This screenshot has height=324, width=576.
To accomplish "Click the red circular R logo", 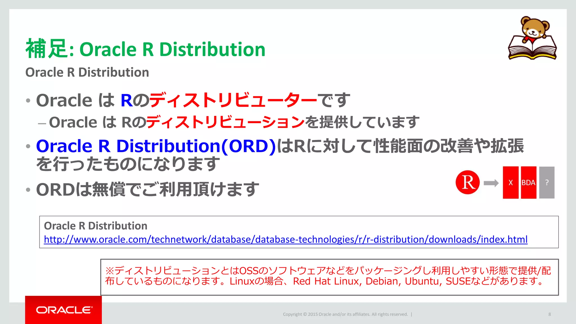I will click(x=467, y=182).
